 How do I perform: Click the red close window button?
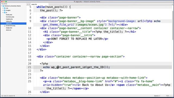point(2,2)
